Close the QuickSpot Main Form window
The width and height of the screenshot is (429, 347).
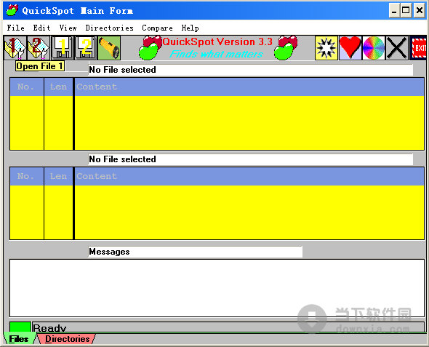[419, 10]
